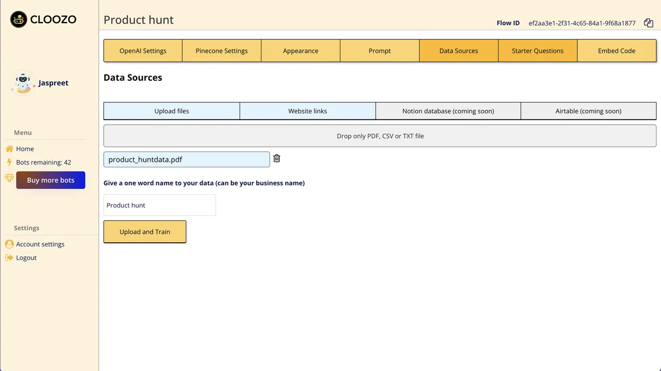The image size is (661, 371).
Task: Click the Bots remaining: 42 text
Action: 44,162
